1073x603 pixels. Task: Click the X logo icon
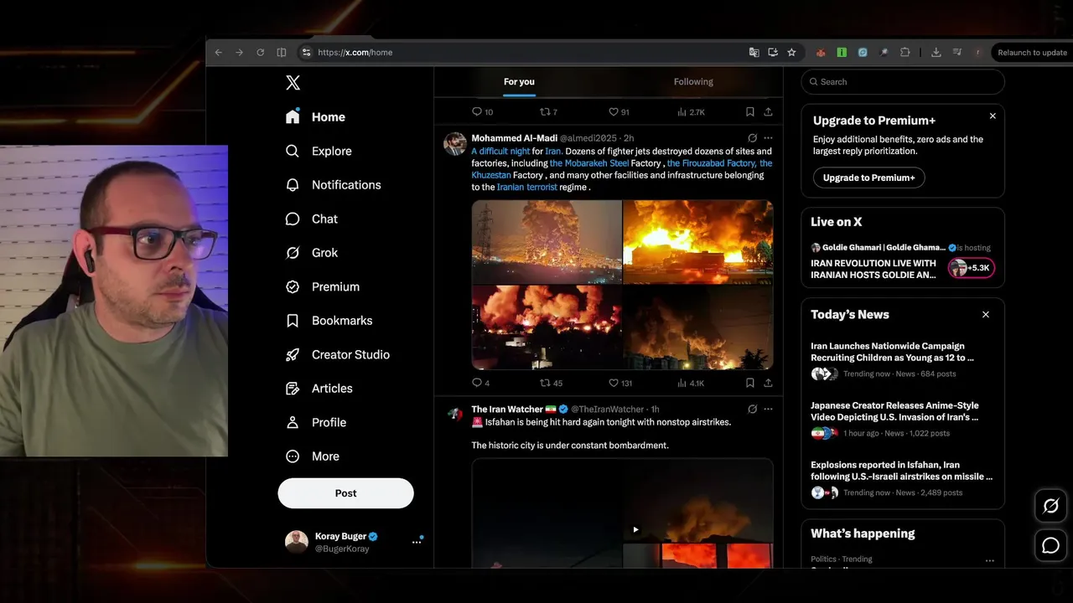pos(293,82)
